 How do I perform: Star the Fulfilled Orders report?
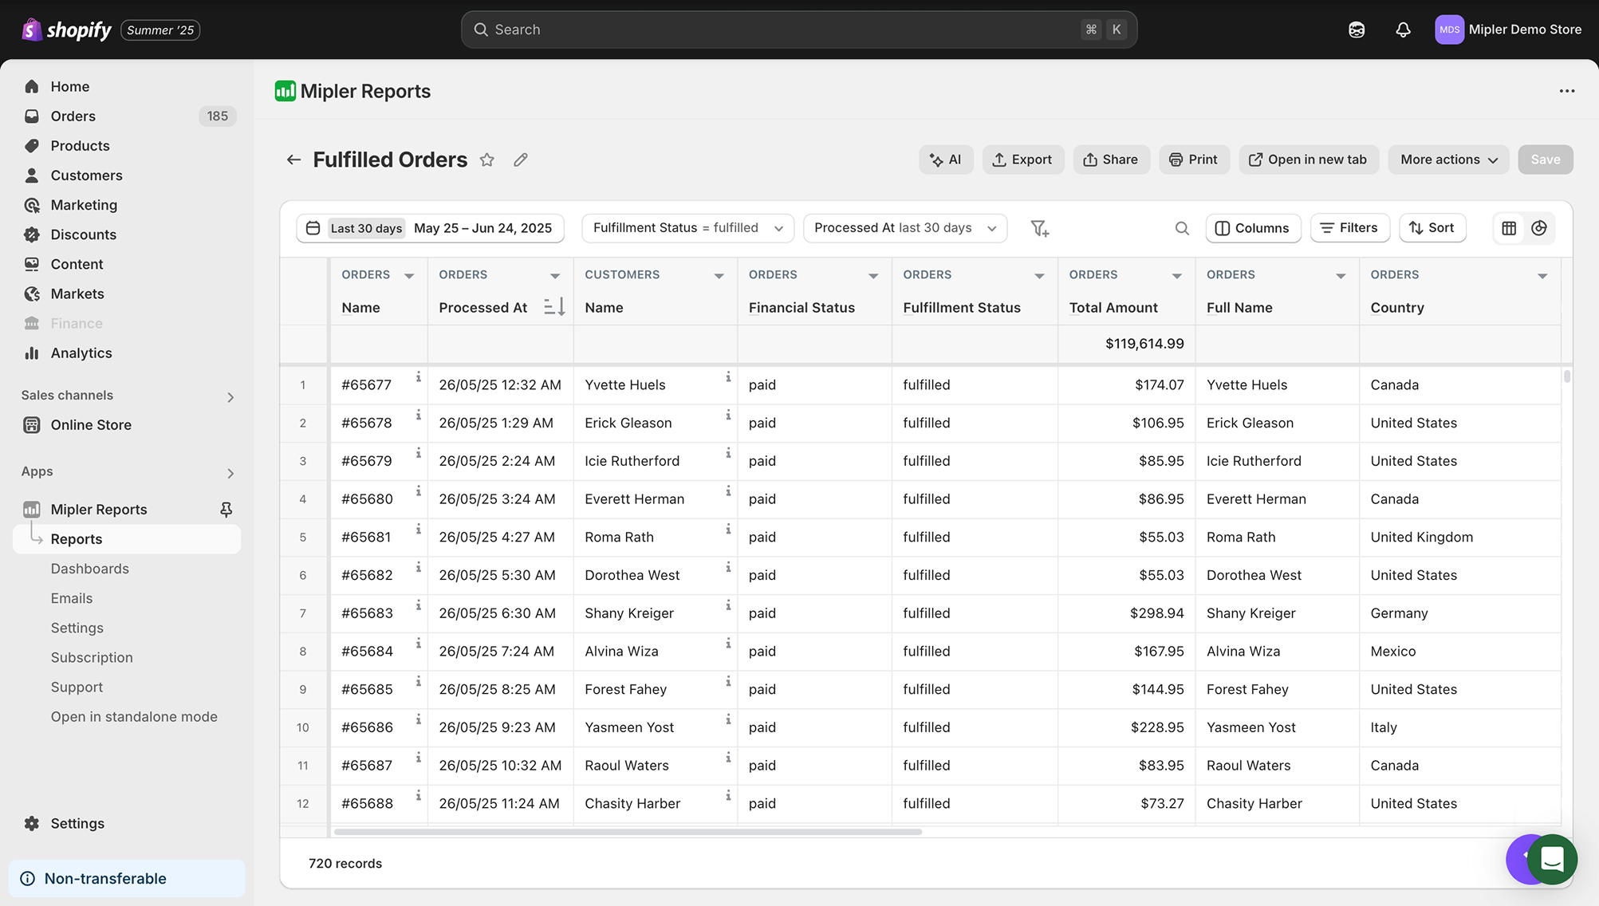point(487,160)
